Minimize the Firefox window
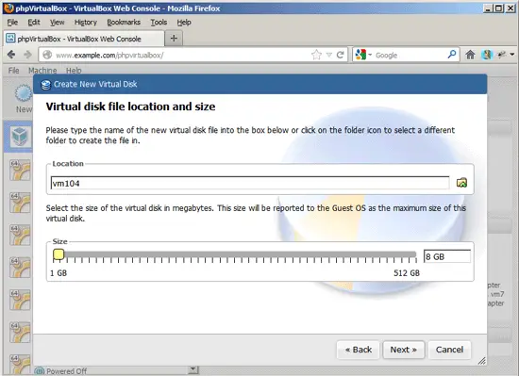519x376 pixels. click(488, 8)
